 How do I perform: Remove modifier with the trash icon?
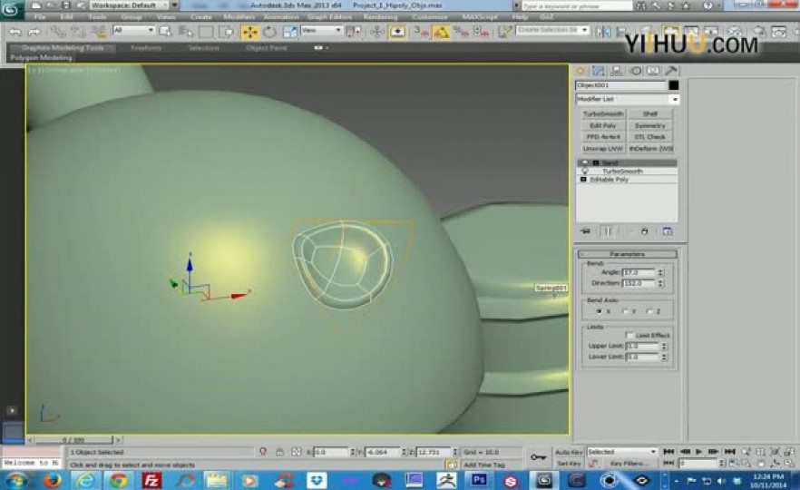[644, 231]
